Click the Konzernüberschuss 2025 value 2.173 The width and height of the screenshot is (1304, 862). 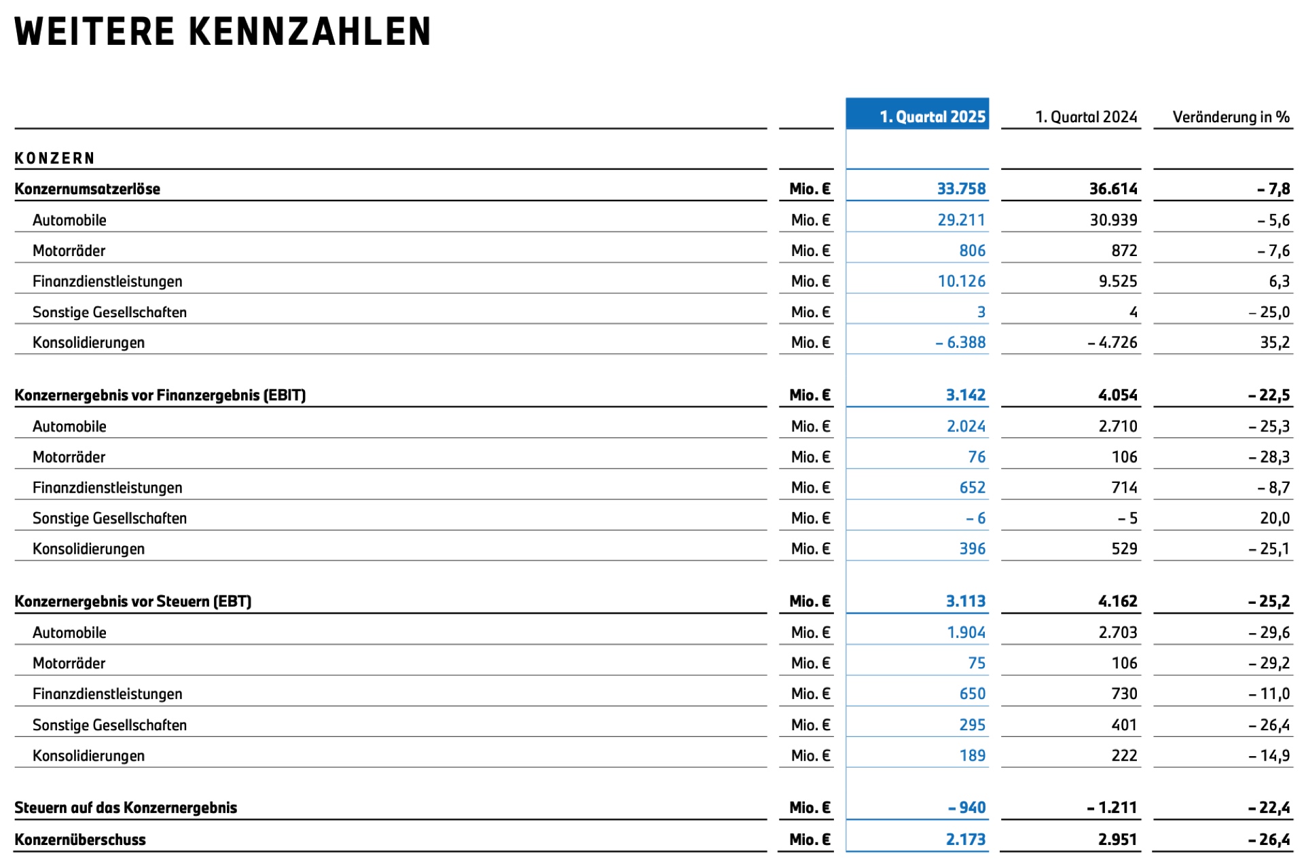tap(965, 840)
